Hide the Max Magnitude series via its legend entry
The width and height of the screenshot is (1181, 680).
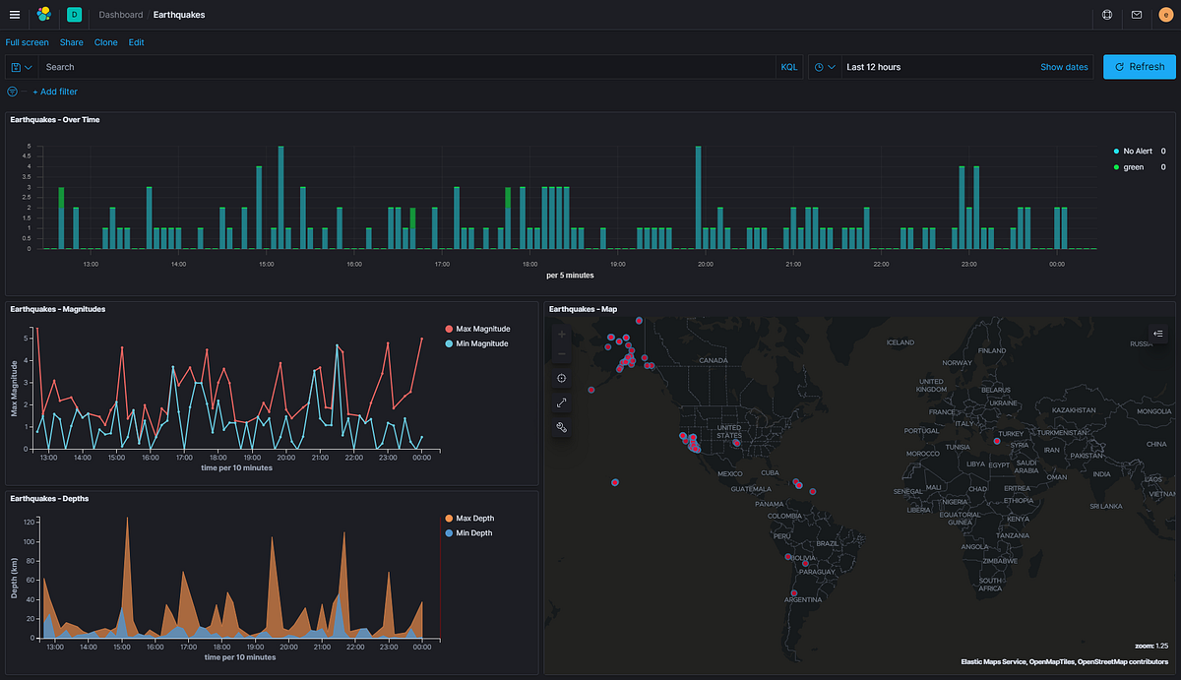(479, 329)
